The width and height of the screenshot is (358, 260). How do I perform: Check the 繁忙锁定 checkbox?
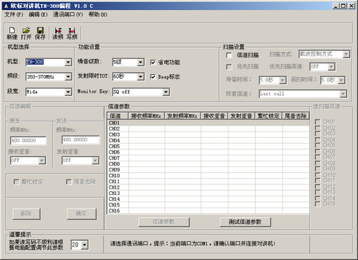(x=16, y=182)
